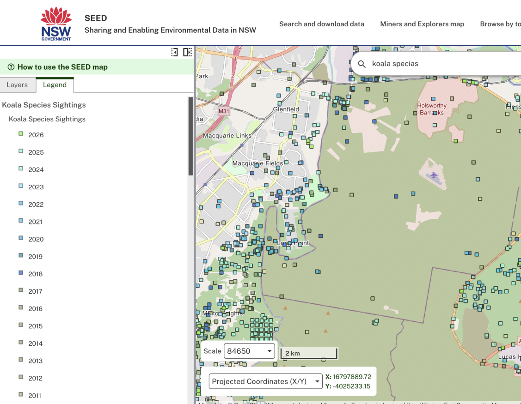Click the help question mark icon
The image size is (521, 404).
pyautogui.click(x=11, y=67)
